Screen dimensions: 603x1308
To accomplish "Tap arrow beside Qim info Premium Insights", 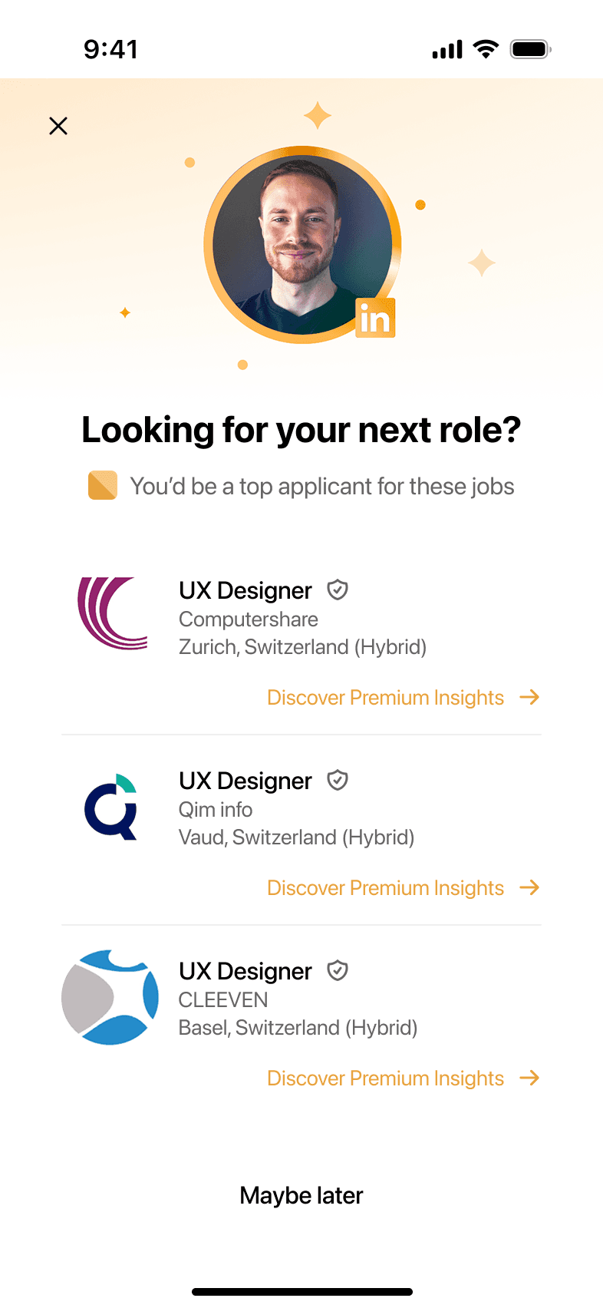I will tap(529, 887).
